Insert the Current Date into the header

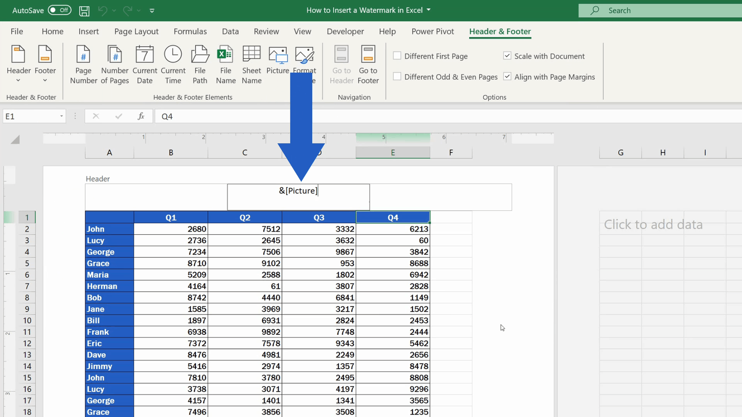point(145,63)
